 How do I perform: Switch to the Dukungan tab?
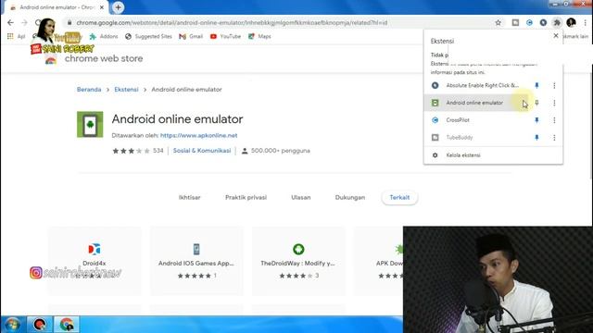pyautogui.click(x=350, y=197)
